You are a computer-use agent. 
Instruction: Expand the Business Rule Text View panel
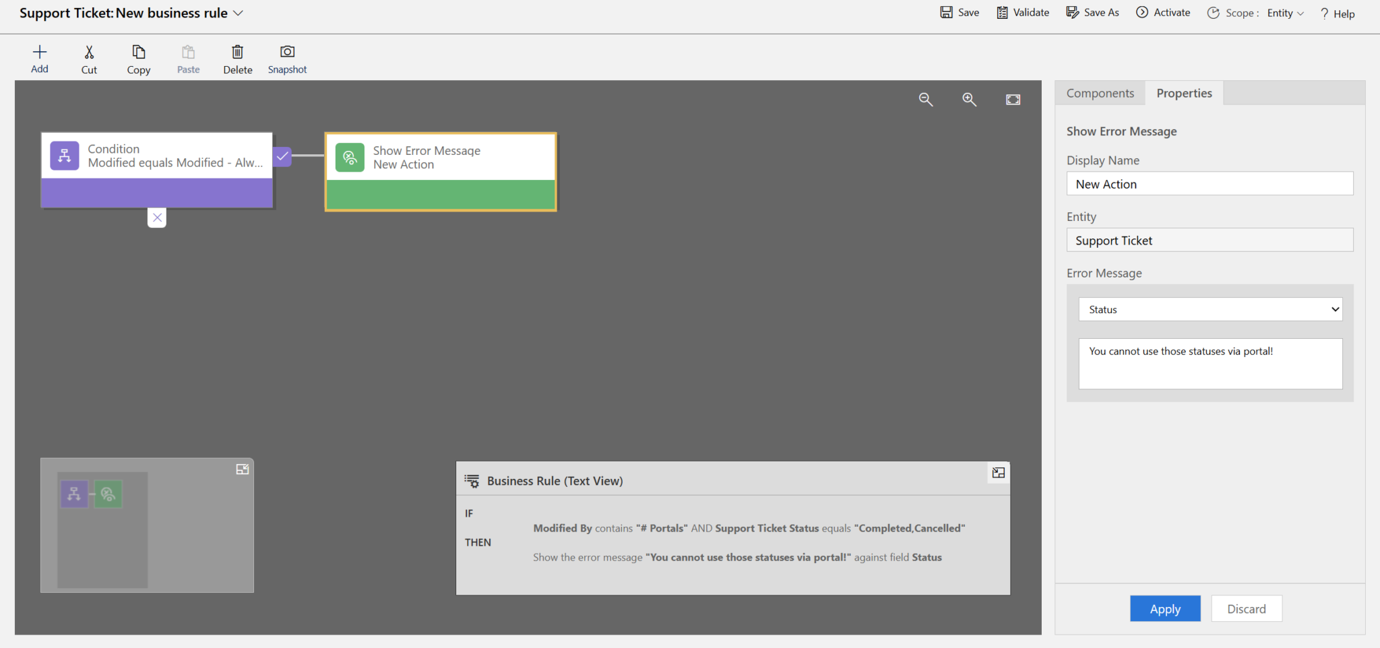click(x=998, y=473)
